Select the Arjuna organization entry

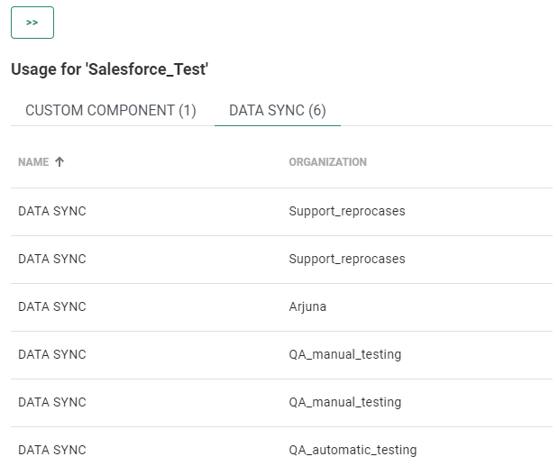point(307,307)
